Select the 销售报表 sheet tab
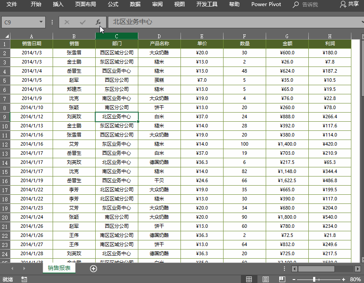The width and height of the screenshot is (364, 283). pyautogui.click(x=59, y=268)
